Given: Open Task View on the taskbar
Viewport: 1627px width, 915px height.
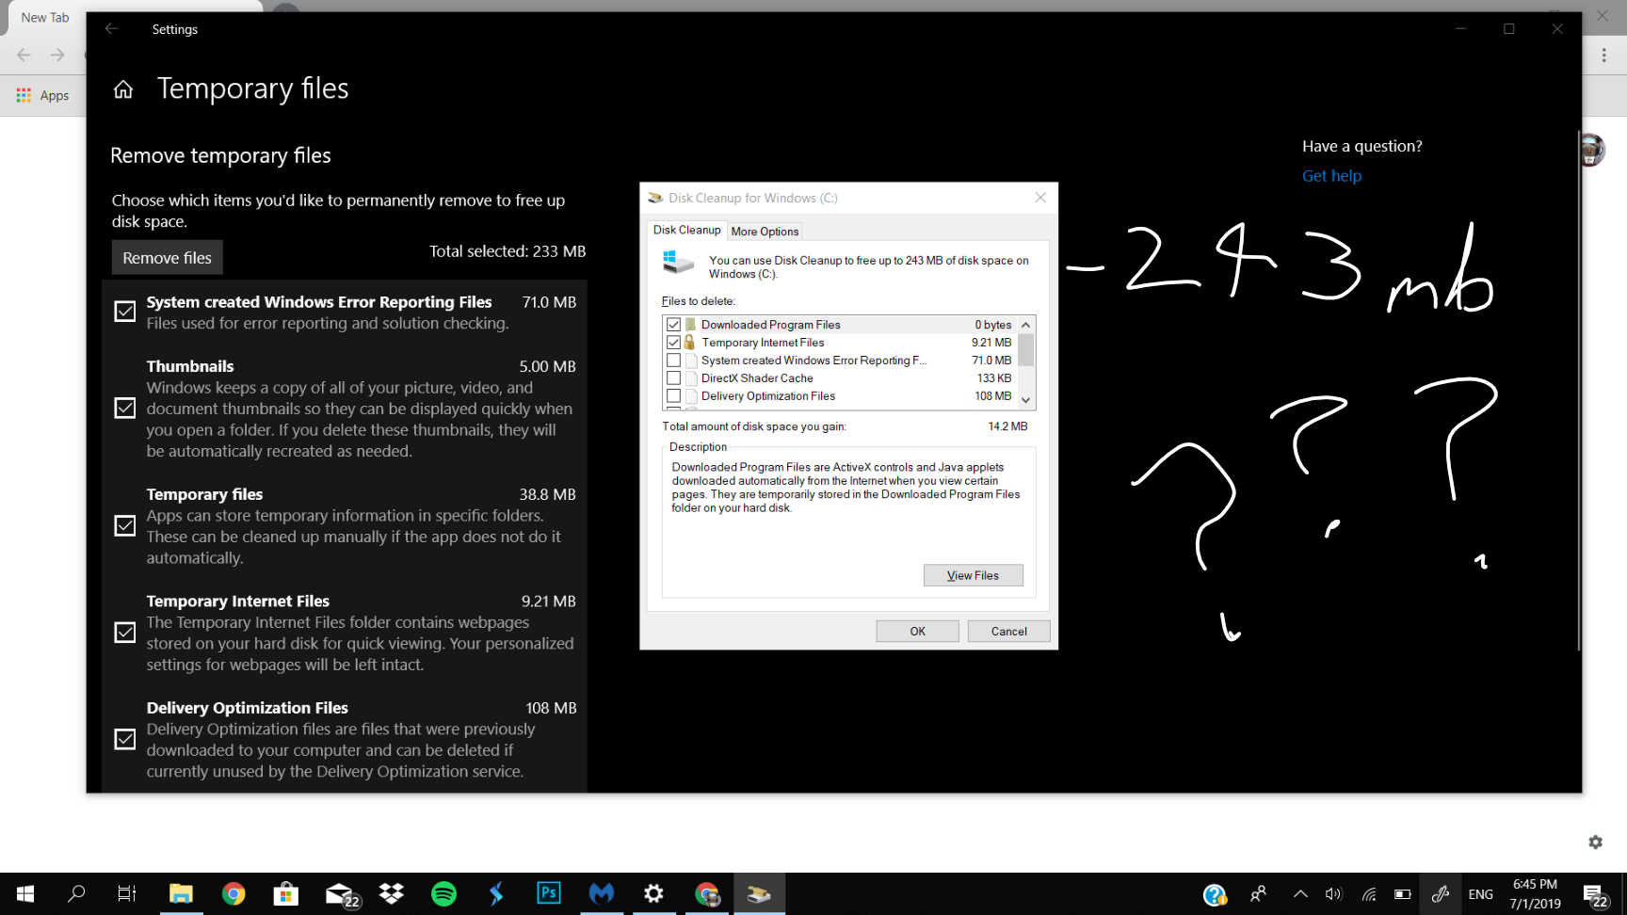Looking at the screenshot, I should pos(127,894).
